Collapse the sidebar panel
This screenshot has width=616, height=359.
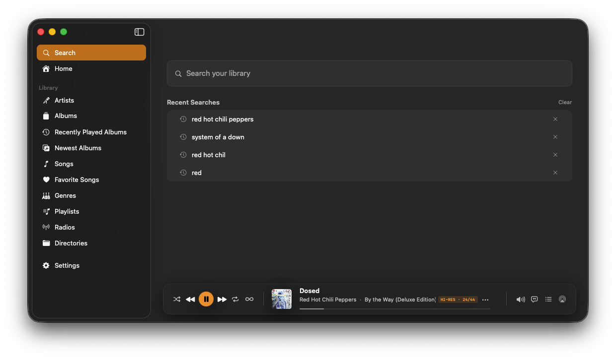point(139,32)
